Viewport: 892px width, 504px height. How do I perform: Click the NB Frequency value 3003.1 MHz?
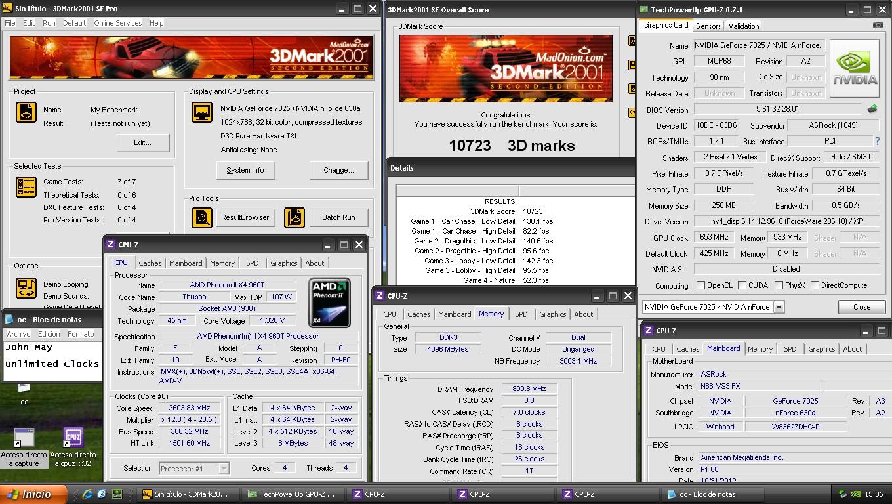pos(578,361)
